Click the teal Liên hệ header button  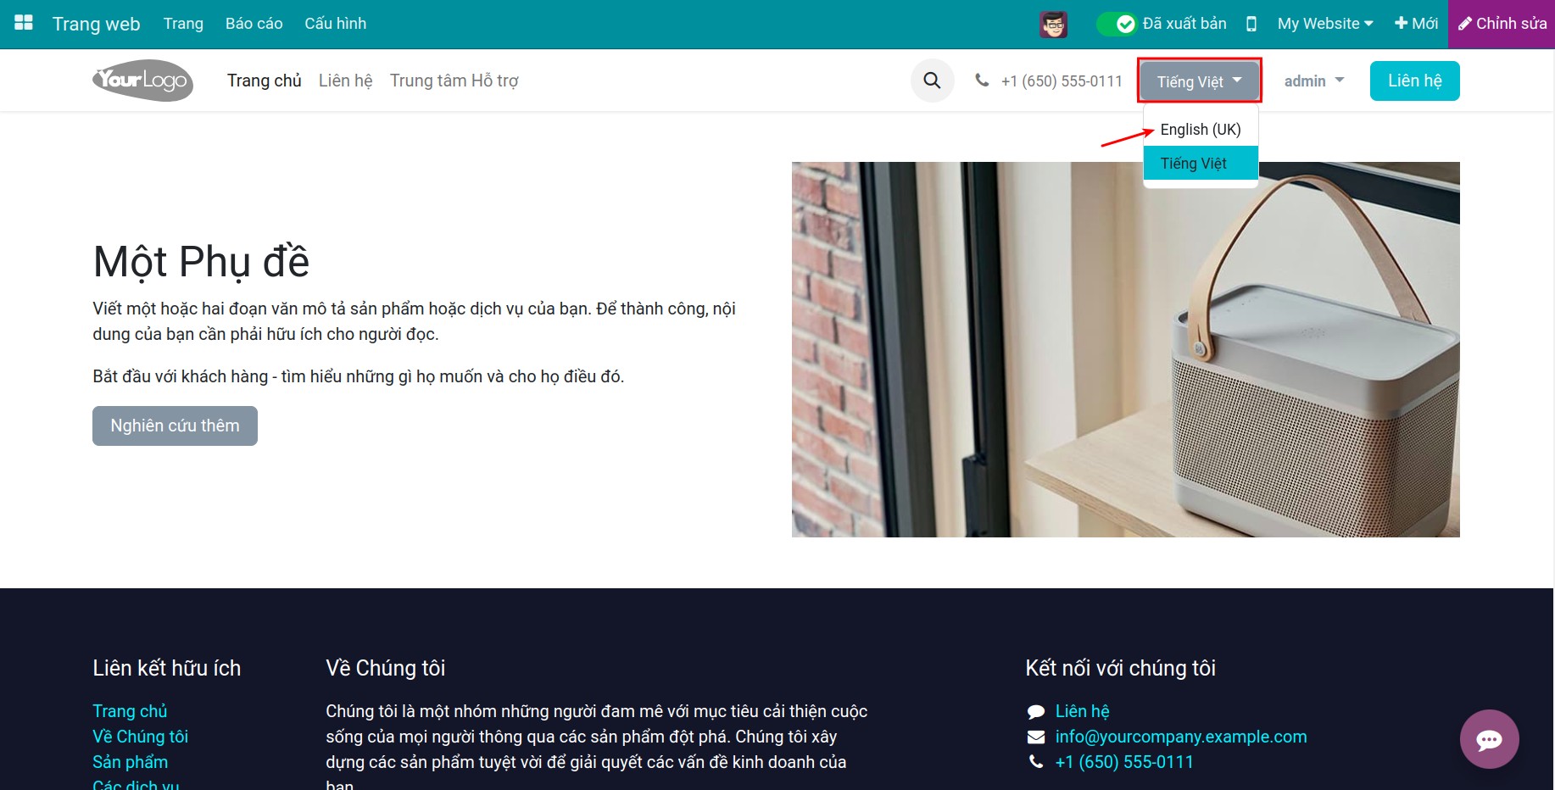[x=1414, y=81]
